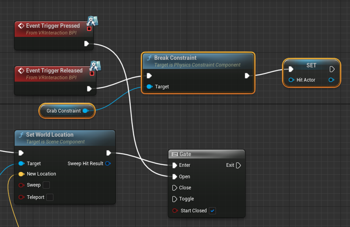350x227 pixels.
Task: Click the Teleport boolean input pin
Action: point(21,197)
